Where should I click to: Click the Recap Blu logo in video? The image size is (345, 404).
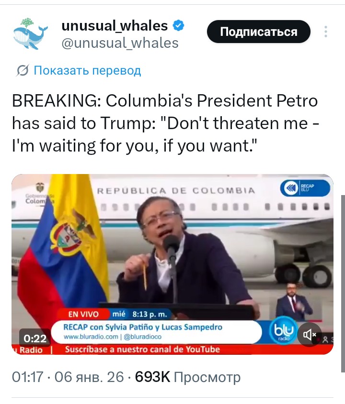click(x=305, y=188)
